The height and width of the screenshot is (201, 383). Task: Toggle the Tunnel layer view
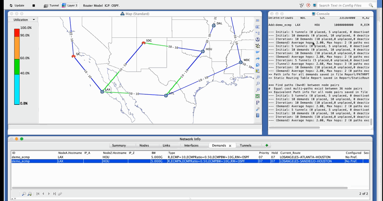pos(51,6)
